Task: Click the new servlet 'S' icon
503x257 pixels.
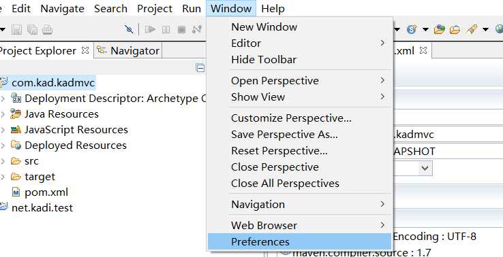Action: [412, 29]
